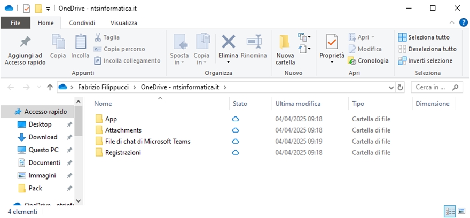Click the Forward navigation arrow

point(26,87)
